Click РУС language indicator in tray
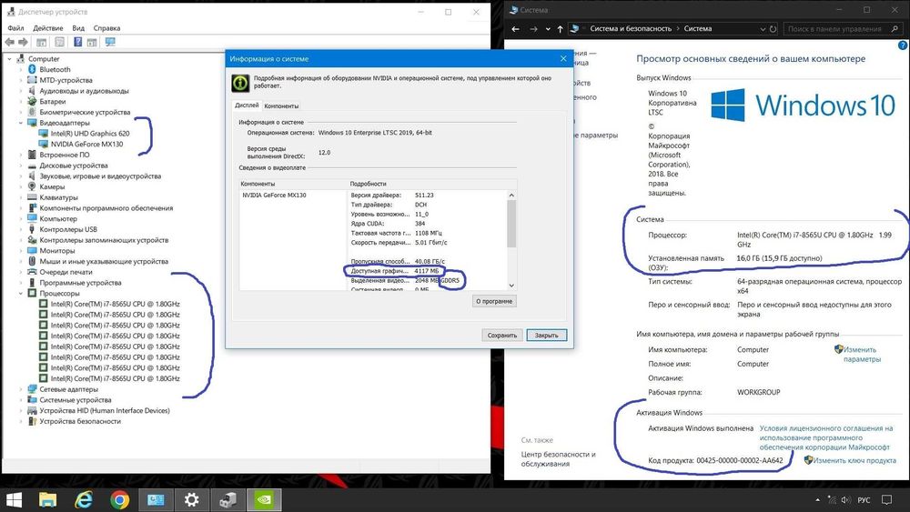The image size is (910, 512). tap(864, 500)
